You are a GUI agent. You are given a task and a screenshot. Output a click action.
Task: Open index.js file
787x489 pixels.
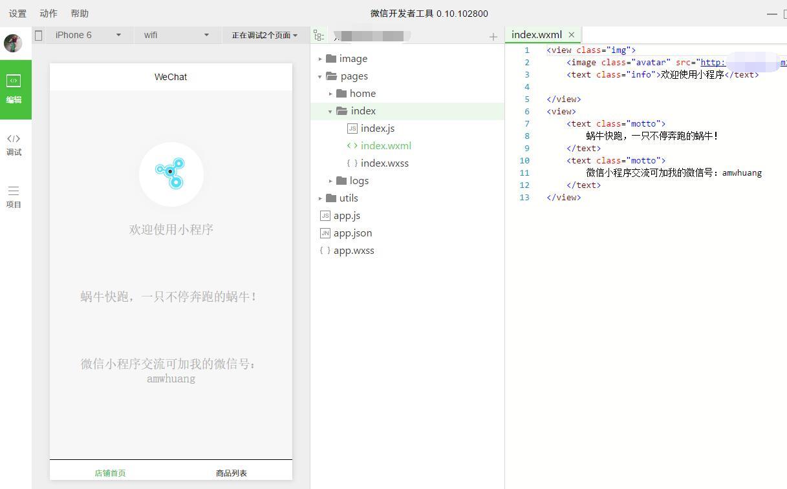pyautogui.click(x=378, y=129)
